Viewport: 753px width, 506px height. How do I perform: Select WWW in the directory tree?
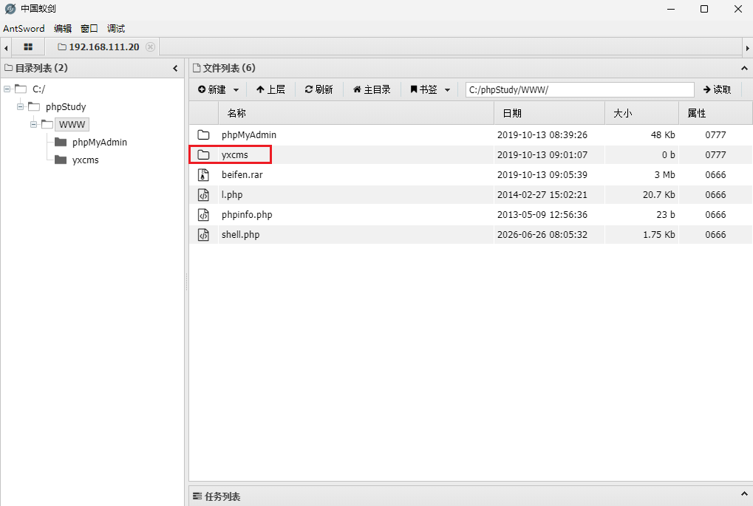pyautogui.click(x=72, y=124)
